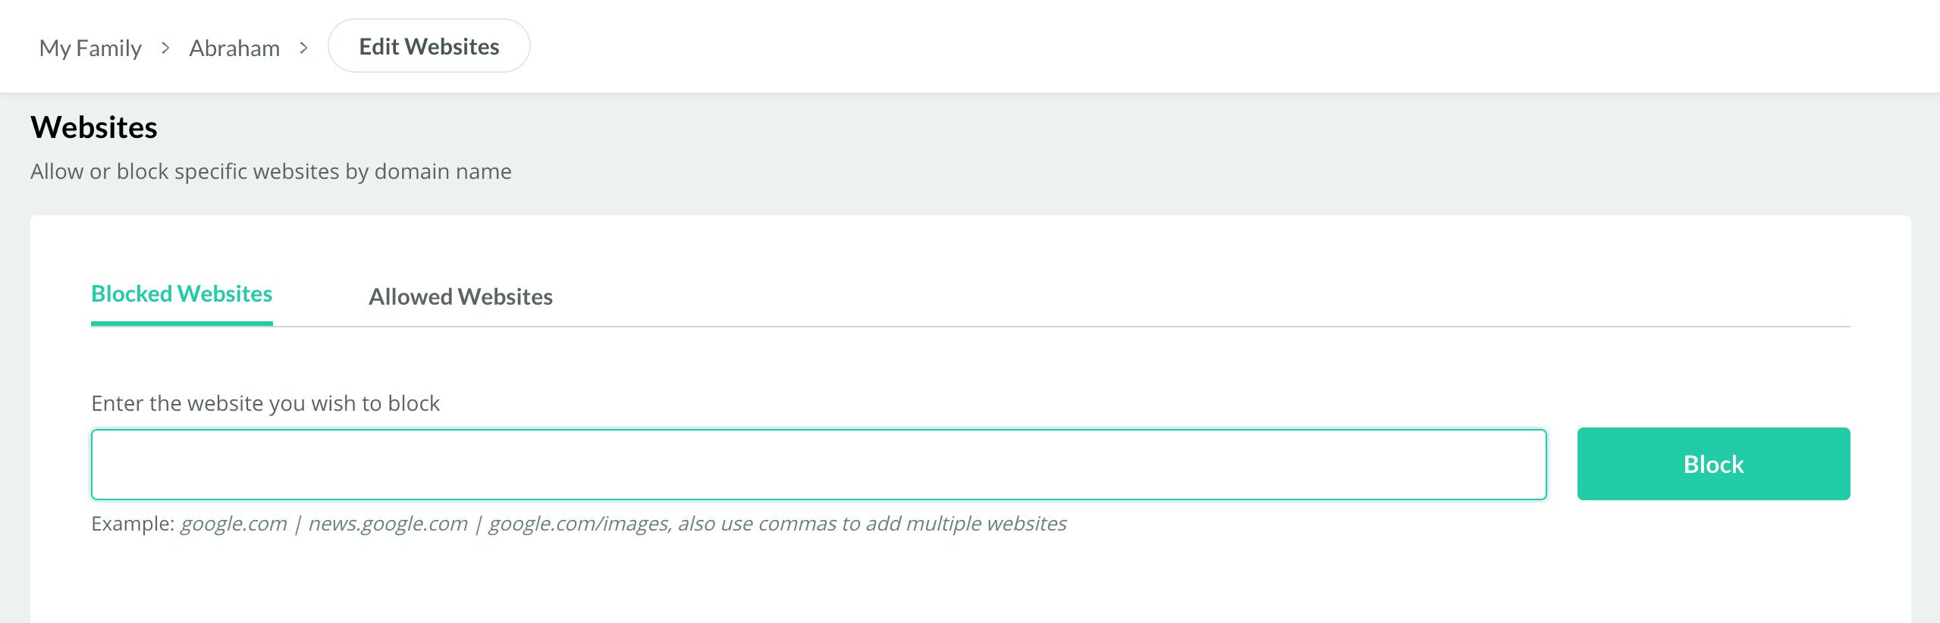Viewport: 1940px width, 623px height.
Task: Click the "Enter the website you wish to block" label
Action: 265,403
